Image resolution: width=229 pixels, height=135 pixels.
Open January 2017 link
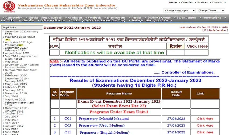coord(14,126)
